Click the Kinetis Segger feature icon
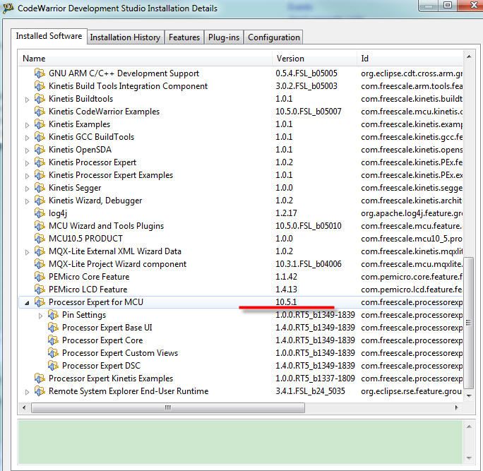 40,188
